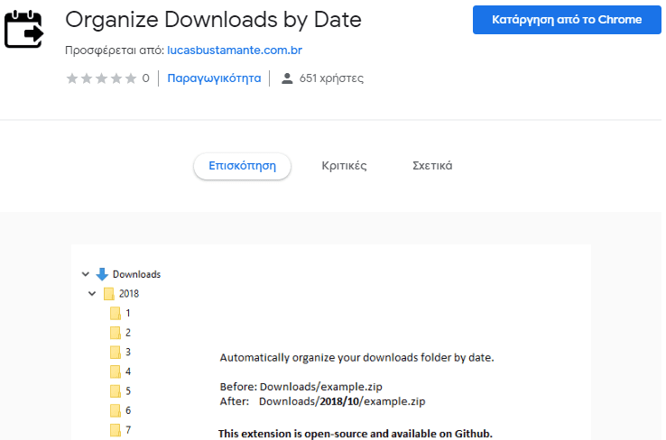Image resolution: width=666 pixels, height=440 pixels.
Task: Click the folder icon for month 4
Action: pyautogui.click(x=116, y=371)
